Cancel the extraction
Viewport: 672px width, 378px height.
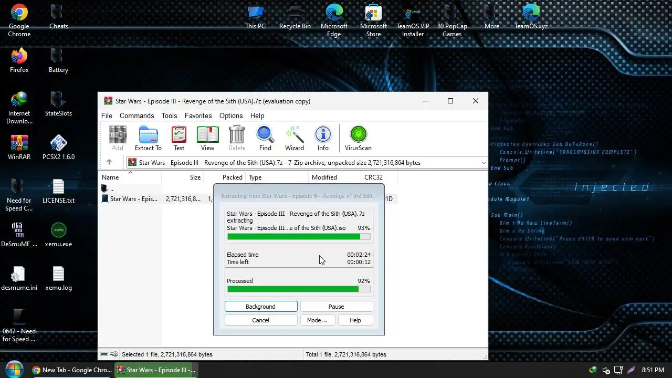tap(260, 320)
